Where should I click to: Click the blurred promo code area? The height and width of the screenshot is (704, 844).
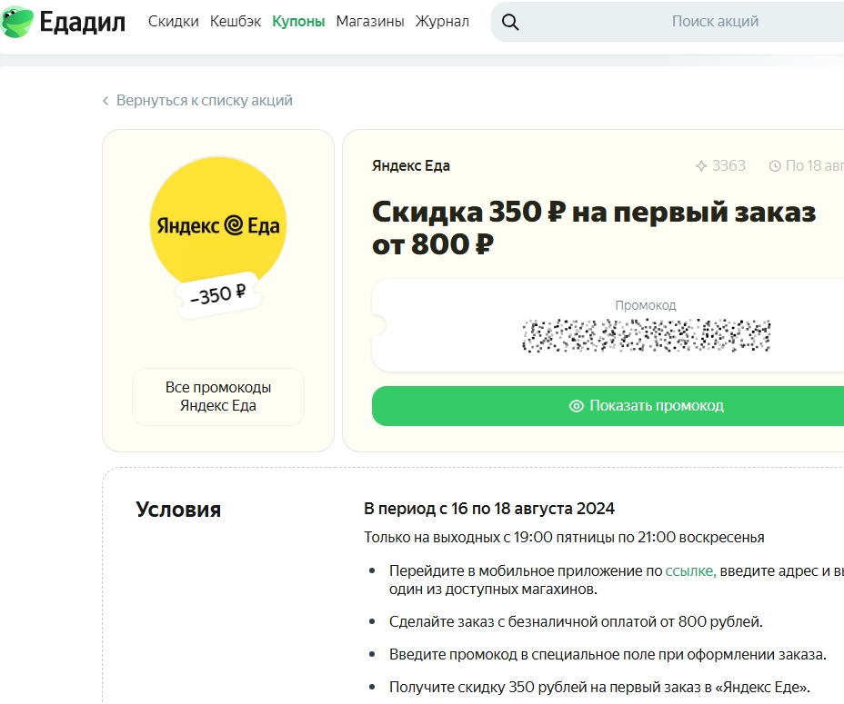(x=646, y=335)
